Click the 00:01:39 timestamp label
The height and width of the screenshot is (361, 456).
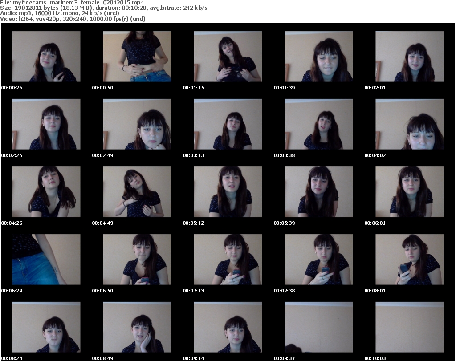tap(284, 88)
